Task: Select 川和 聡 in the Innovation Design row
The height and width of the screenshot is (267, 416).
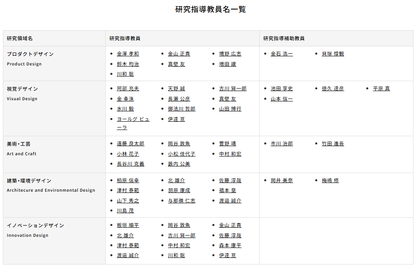Action: pos(176,255)
